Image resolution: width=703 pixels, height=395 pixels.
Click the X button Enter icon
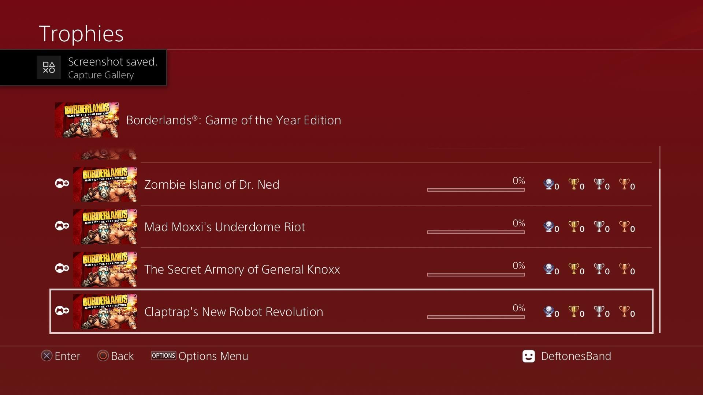tap(46, 356)
